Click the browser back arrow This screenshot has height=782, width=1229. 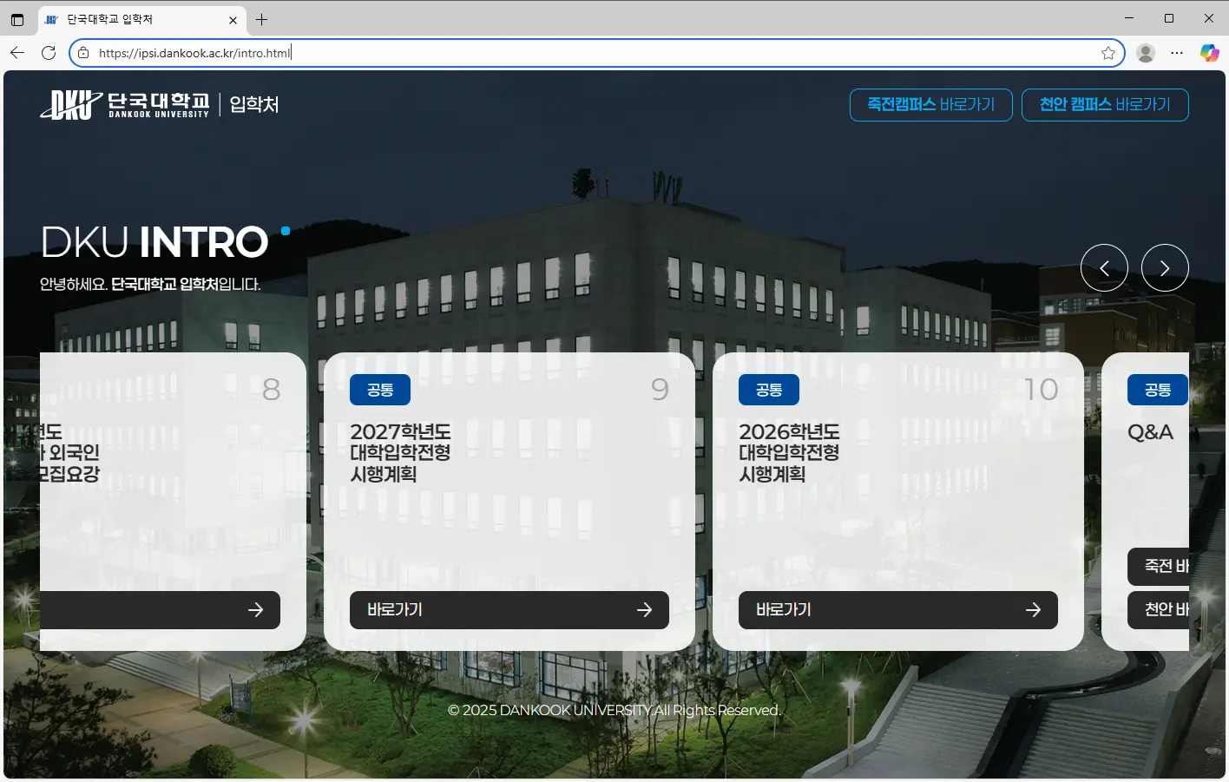tap(17, 53)
